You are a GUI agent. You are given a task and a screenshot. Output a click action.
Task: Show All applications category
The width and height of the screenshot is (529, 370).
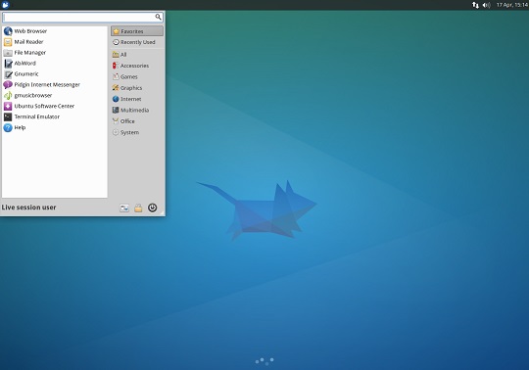[137, 55]
